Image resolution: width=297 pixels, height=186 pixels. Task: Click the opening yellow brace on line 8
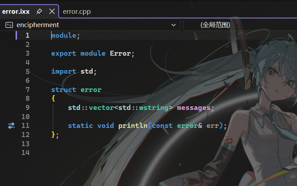tap(53, 99)
